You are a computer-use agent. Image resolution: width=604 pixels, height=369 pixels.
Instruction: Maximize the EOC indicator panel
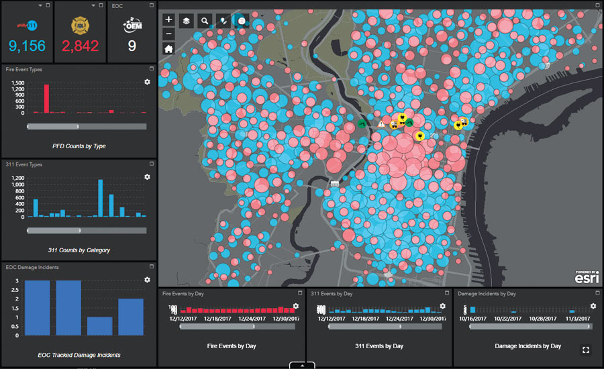click(152, 5)
